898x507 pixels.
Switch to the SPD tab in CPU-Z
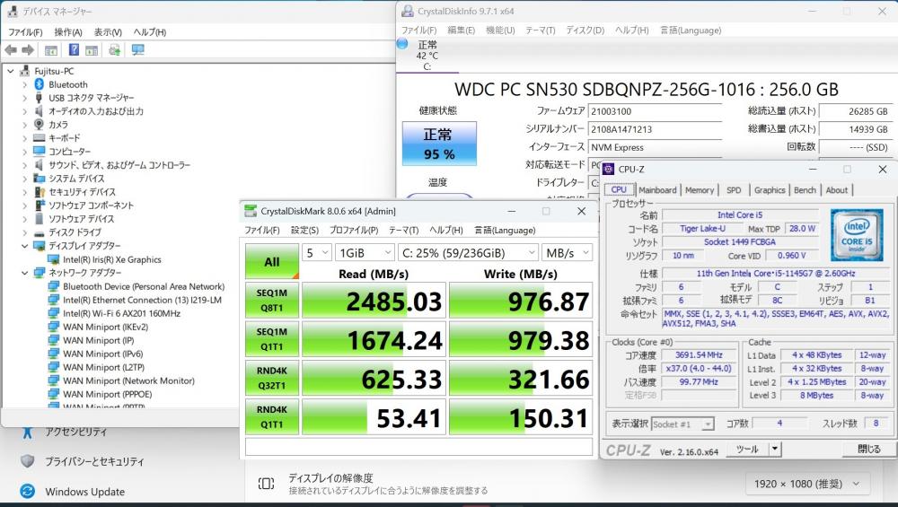pyautogui.click(x=734, y=190)
